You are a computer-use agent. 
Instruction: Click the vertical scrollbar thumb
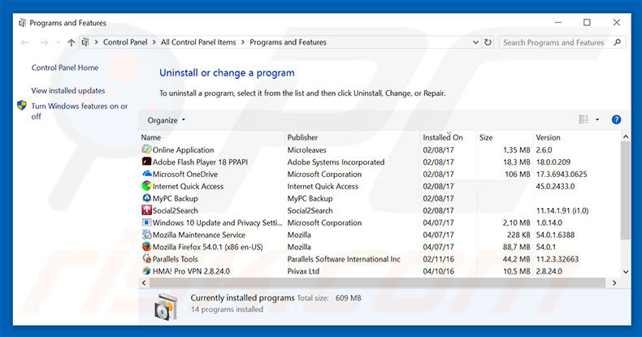625,190
